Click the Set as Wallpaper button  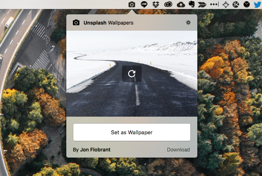click(132, 132)
